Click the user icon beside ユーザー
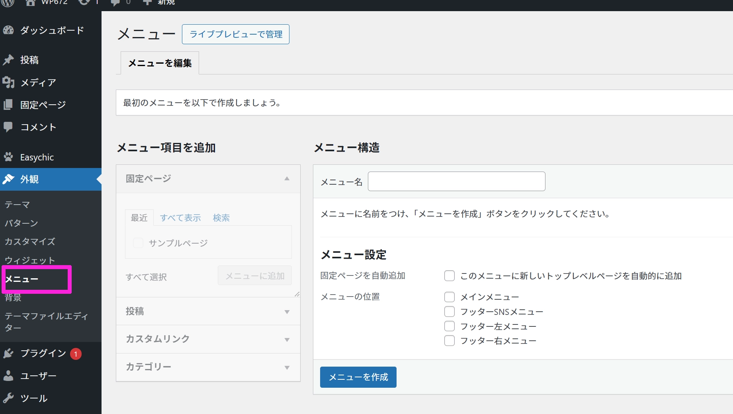The image size is (733, 414). click(8, 376)
